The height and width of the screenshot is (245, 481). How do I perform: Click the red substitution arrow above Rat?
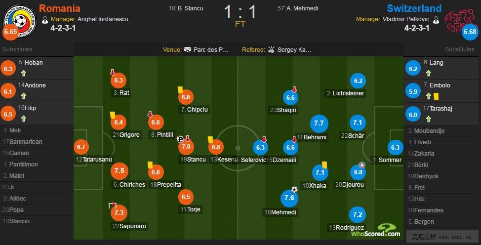click(113, 72)
